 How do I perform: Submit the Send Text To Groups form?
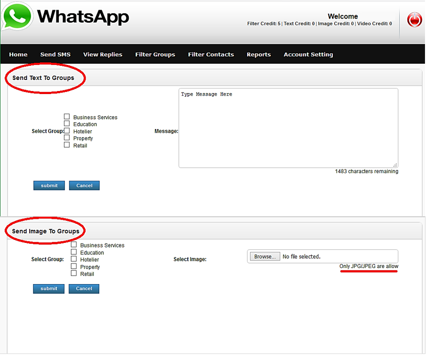coord(49,186)
